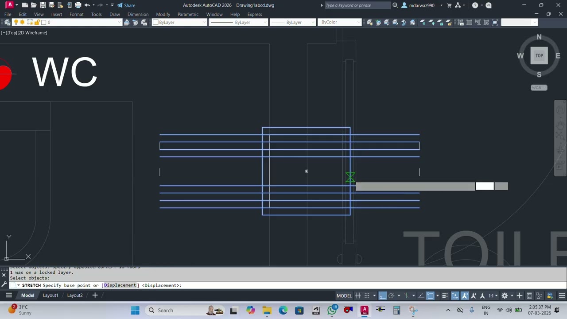
Task: Open WhatsApp from the taskbar
Action: 332,310
